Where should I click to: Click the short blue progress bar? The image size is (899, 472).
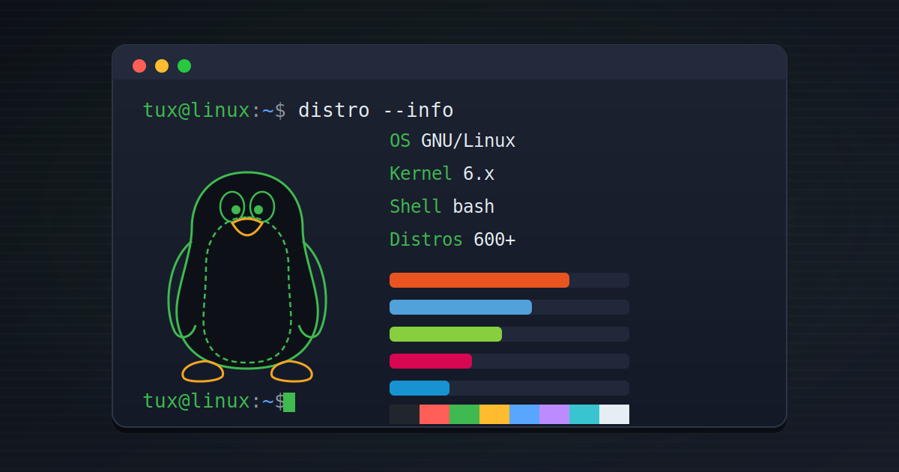(420, 388)
